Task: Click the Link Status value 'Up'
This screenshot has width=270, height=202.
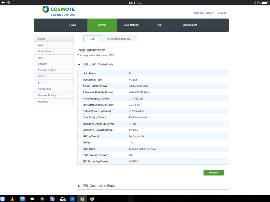Action: pos(130,74)
